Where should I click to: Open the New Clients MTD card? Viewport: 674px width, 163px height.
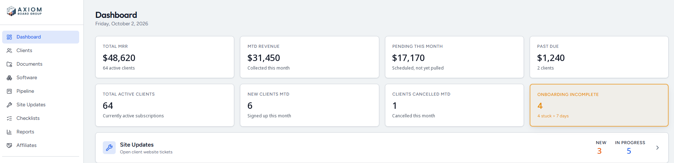click(x=309, y=105)
